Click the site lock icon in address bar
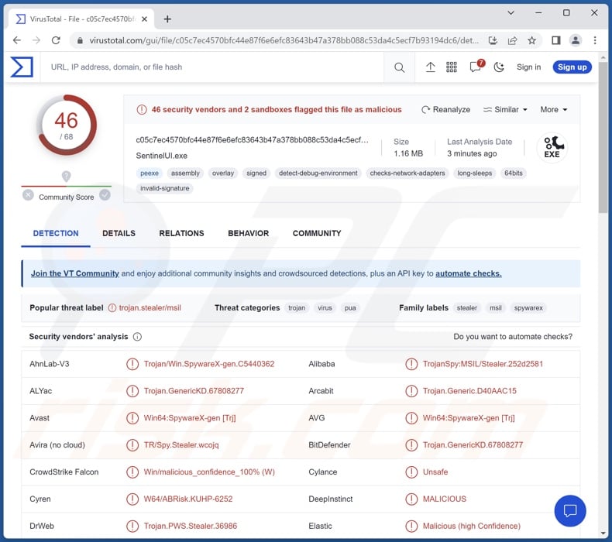Image resolution: width=612 pixels, height=542 pixels. [x=80, y=40]
